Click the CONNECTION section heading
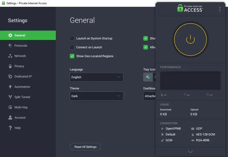This screenshot has width=228, height=157. 169,123
